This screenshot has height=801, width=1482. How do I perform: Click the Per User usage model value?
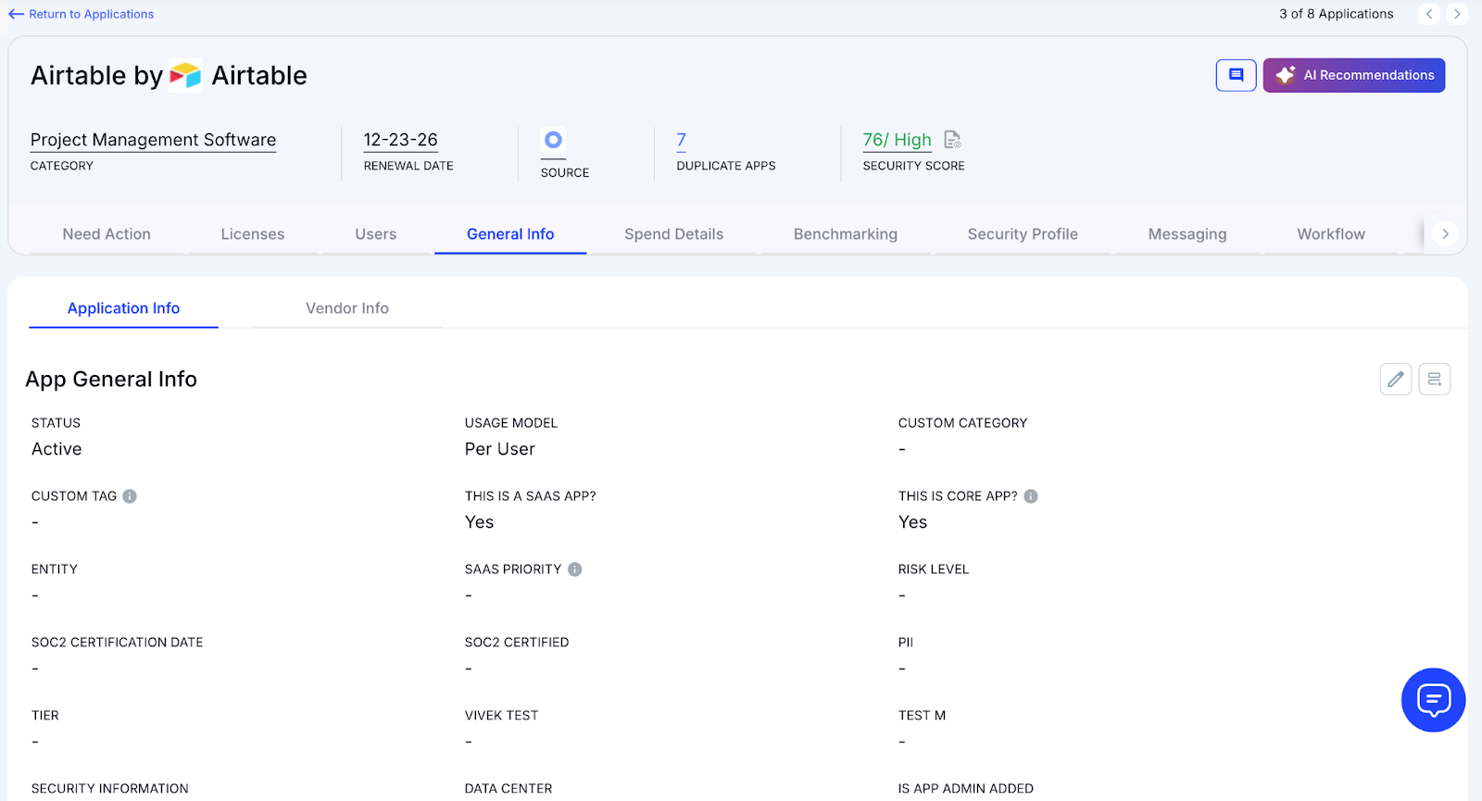[499, 449]
